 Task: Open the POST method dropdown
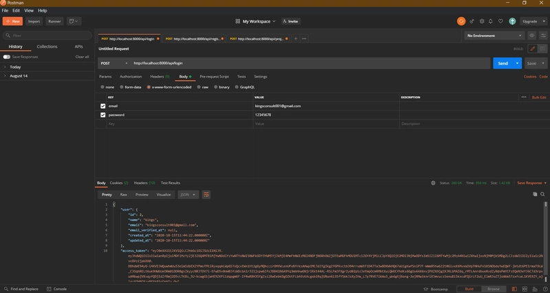(x=114, y=63)
